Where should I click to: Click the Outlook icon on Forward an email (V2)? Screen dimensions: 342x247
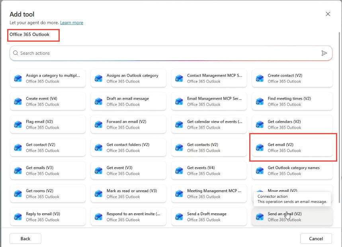[x=99, y=124]
